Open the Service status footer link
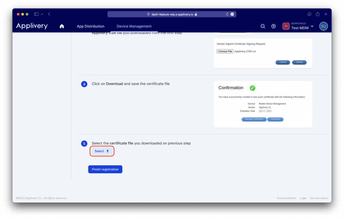 pos(319,198)
